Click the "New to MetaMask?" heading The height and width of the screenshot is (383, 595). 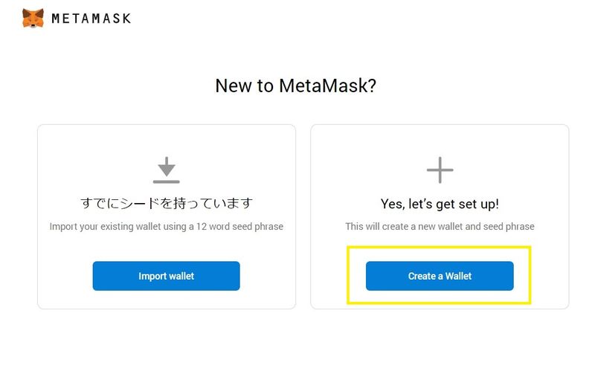295,86
